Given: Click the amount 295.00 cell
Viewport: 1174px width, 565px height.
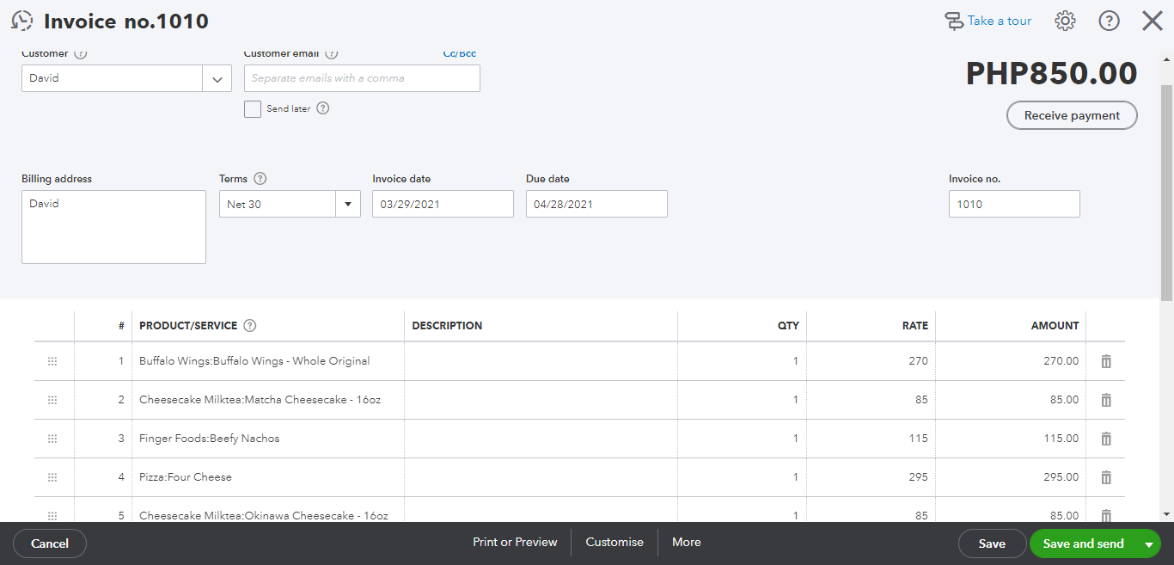Looking at the screenshot, I should (1012, 477).
